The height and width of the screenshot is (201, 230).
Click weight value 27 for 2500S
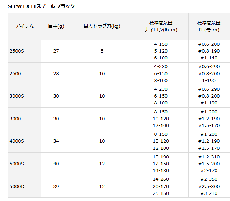click(56, 51)
